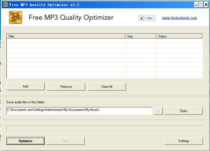
Task: Open the Settings dialog
Action: click(184, 141)
